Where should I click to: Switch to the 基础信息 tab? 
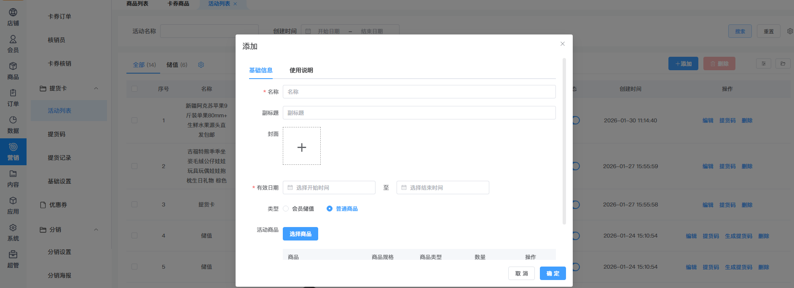tap(261, 70)
